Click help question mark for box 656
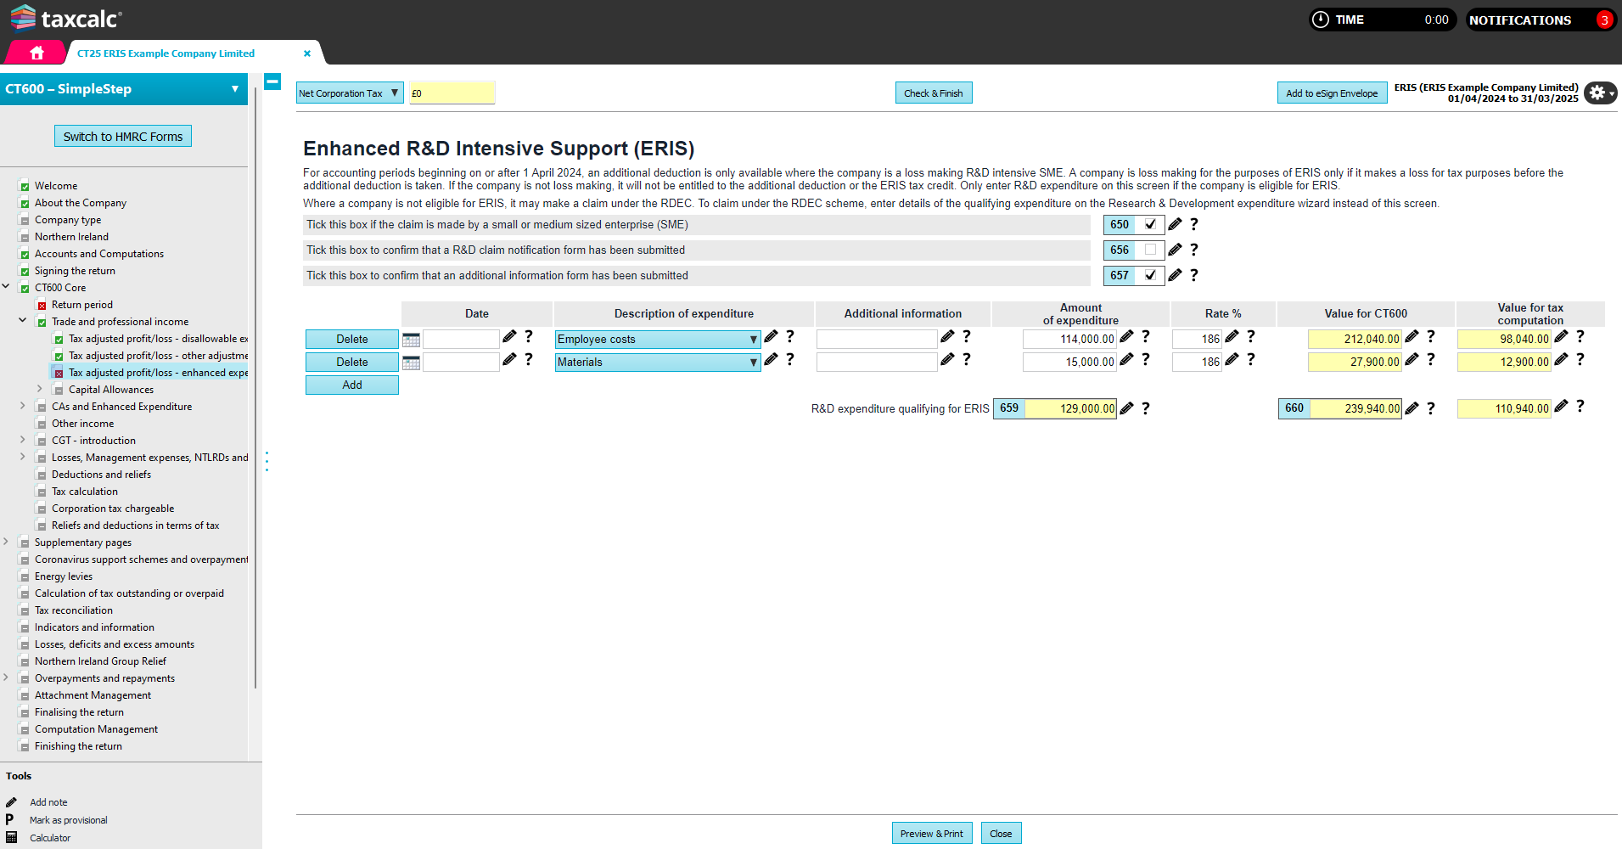 [1194, 250]
